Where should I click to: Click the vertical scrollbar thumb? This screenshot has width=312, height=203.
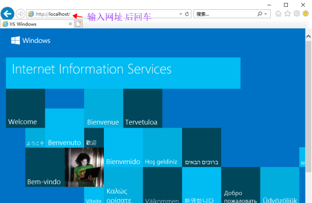[x=309, y=106]
